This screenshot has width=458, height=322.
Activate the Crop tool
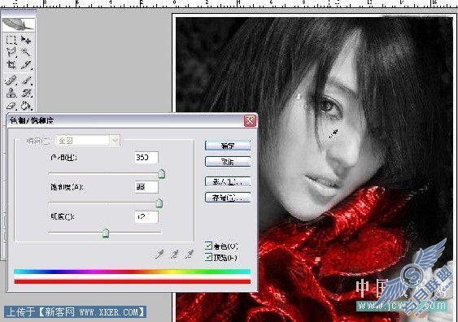(x=11, y=64)
